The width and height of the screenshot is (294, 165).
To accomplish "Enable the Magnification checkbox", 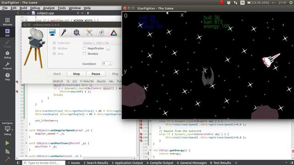I will pyautogui.click(x=85, y=48).
